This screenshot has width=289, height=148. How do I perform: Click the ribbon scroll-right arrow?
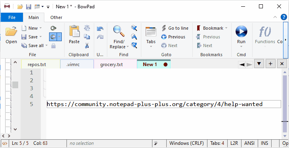coord(286,40)
